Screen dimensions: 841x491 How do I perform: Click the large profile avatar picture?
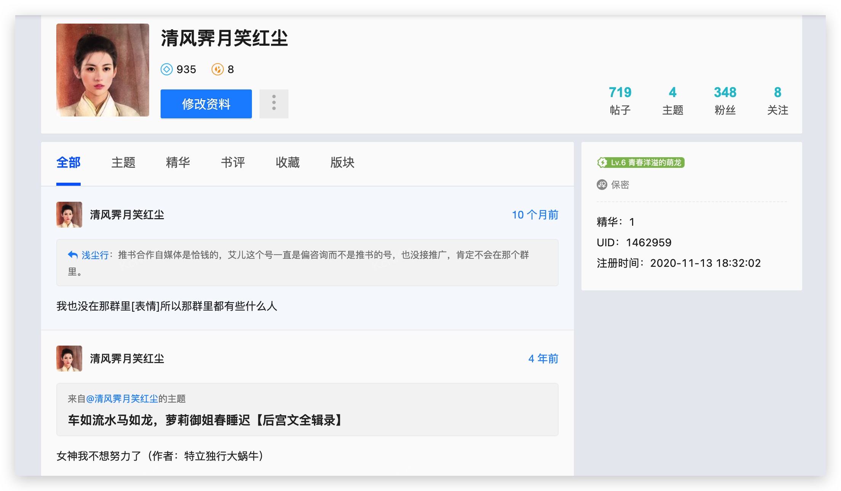coord(103,70)
